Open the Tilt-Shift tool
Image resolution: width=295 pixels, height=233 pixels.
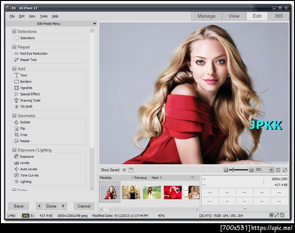click(x=23, y=107)
